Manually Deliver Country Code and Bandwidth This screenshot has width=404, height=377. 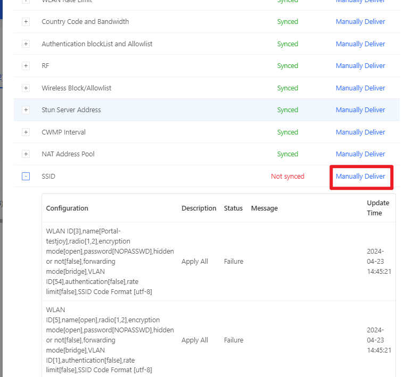pyautogui.click(x=360, y=22)
